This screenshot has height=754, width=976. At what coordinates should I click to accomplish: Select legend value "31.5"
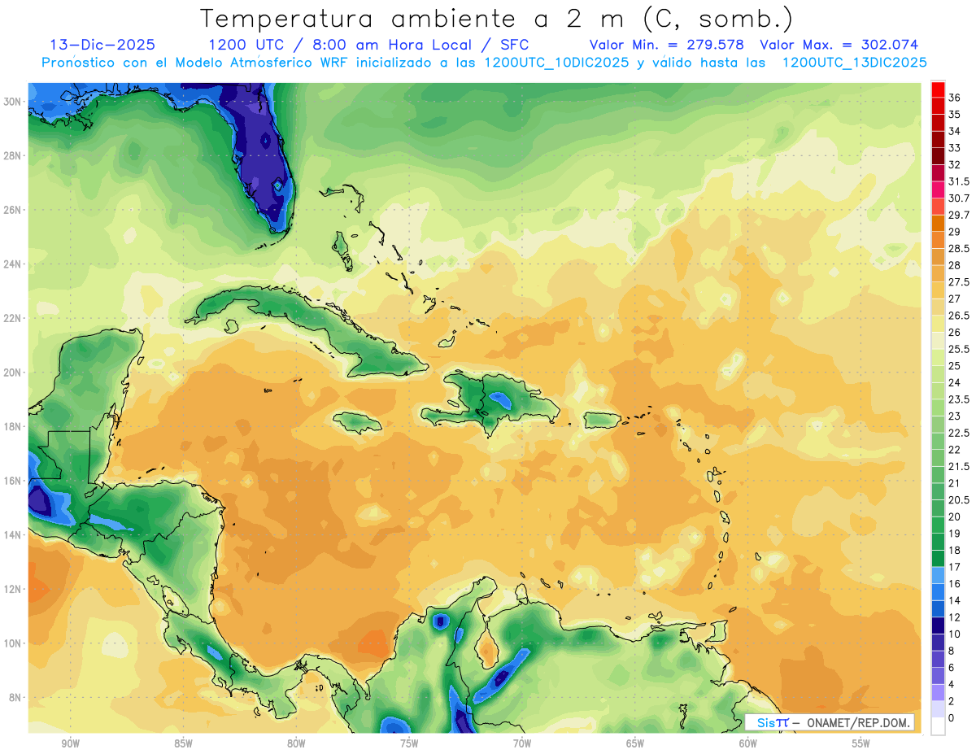959,181
